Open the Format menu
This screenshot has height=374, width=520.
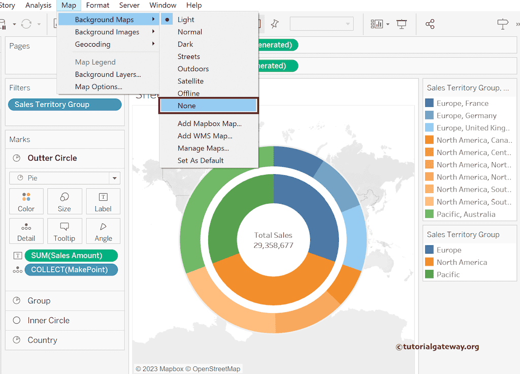[x=97, y=5]
